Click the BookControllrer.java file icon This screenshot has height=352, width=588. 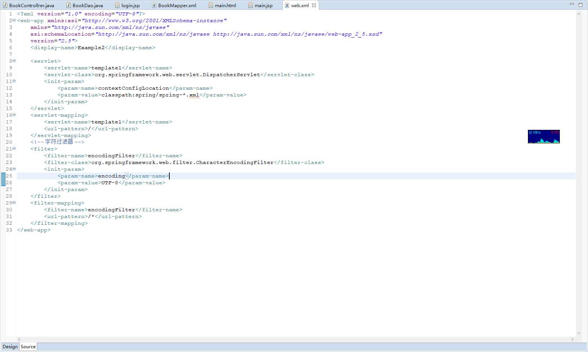5,5
